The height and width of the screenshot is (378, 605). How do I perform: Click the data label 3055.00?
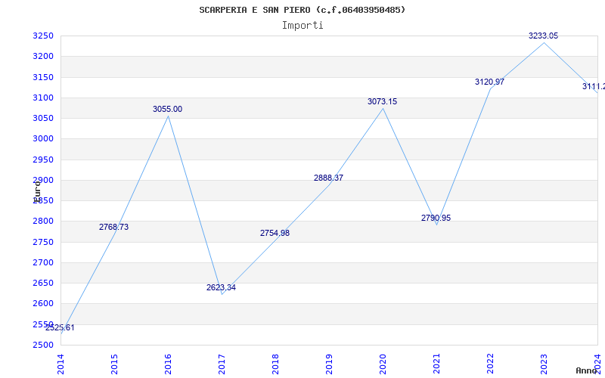click(167, 109)
